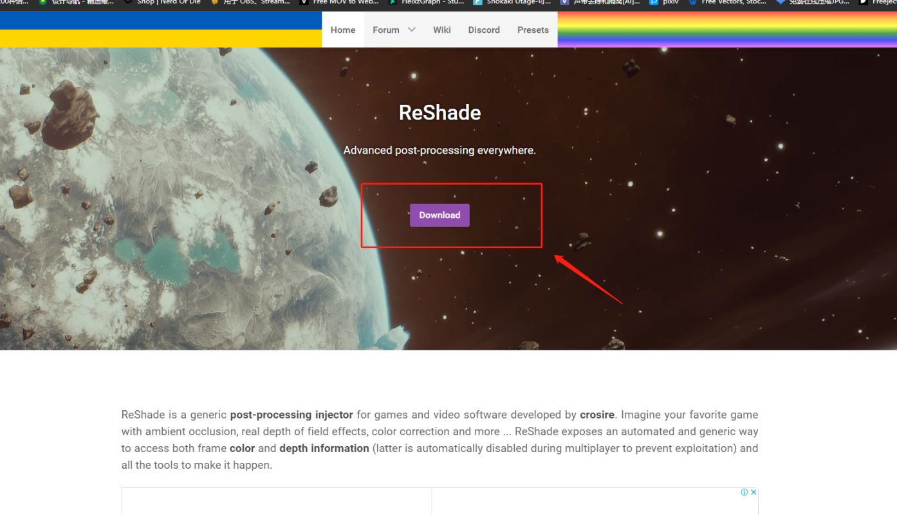Click the bold word 'color' in description
The height and width of the screenshot is (515, 897).
[x=243, y=448]
